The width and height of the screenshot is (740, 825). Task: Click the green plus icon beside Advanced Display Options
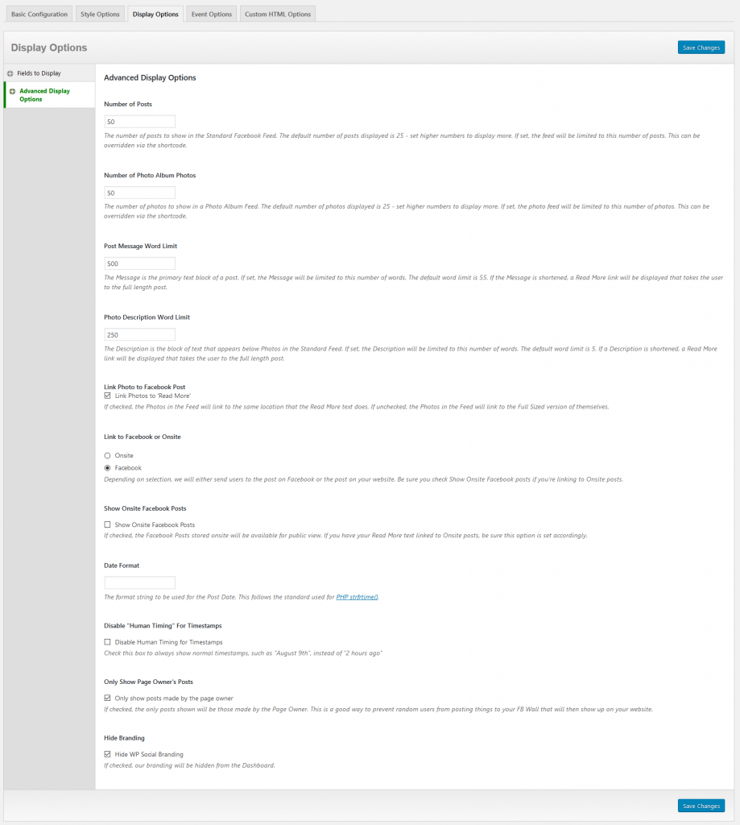(12, 91)
